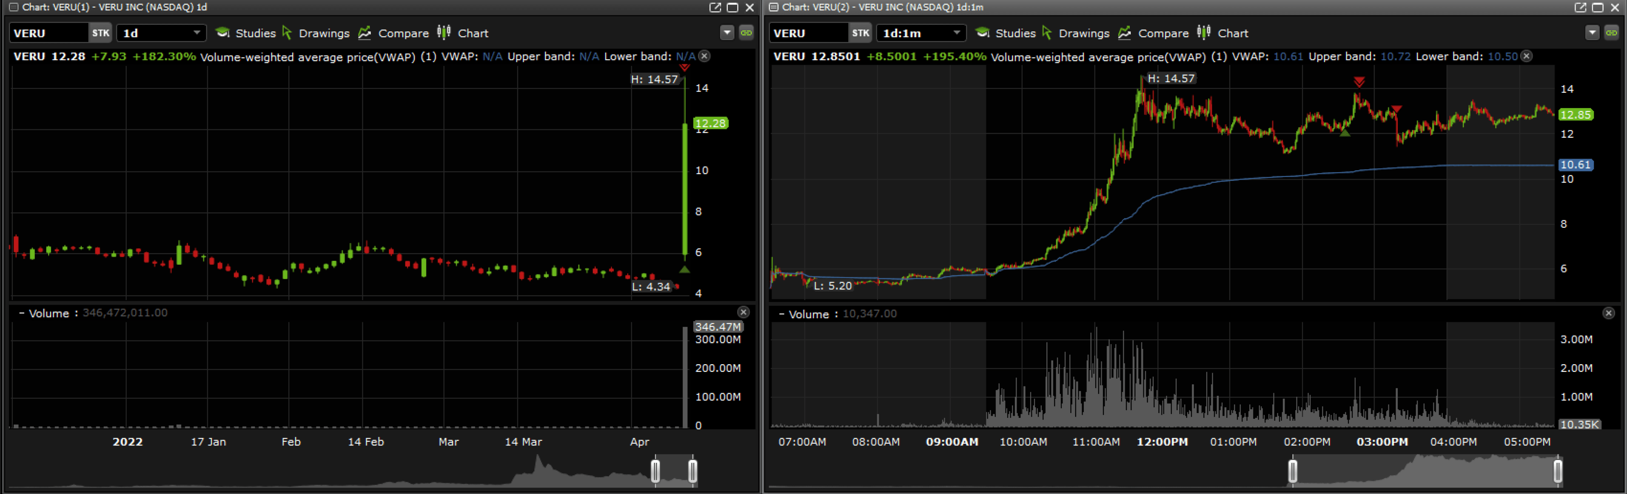
Task: Toggle the green link icon on left chart
Action: coord(746,33)
